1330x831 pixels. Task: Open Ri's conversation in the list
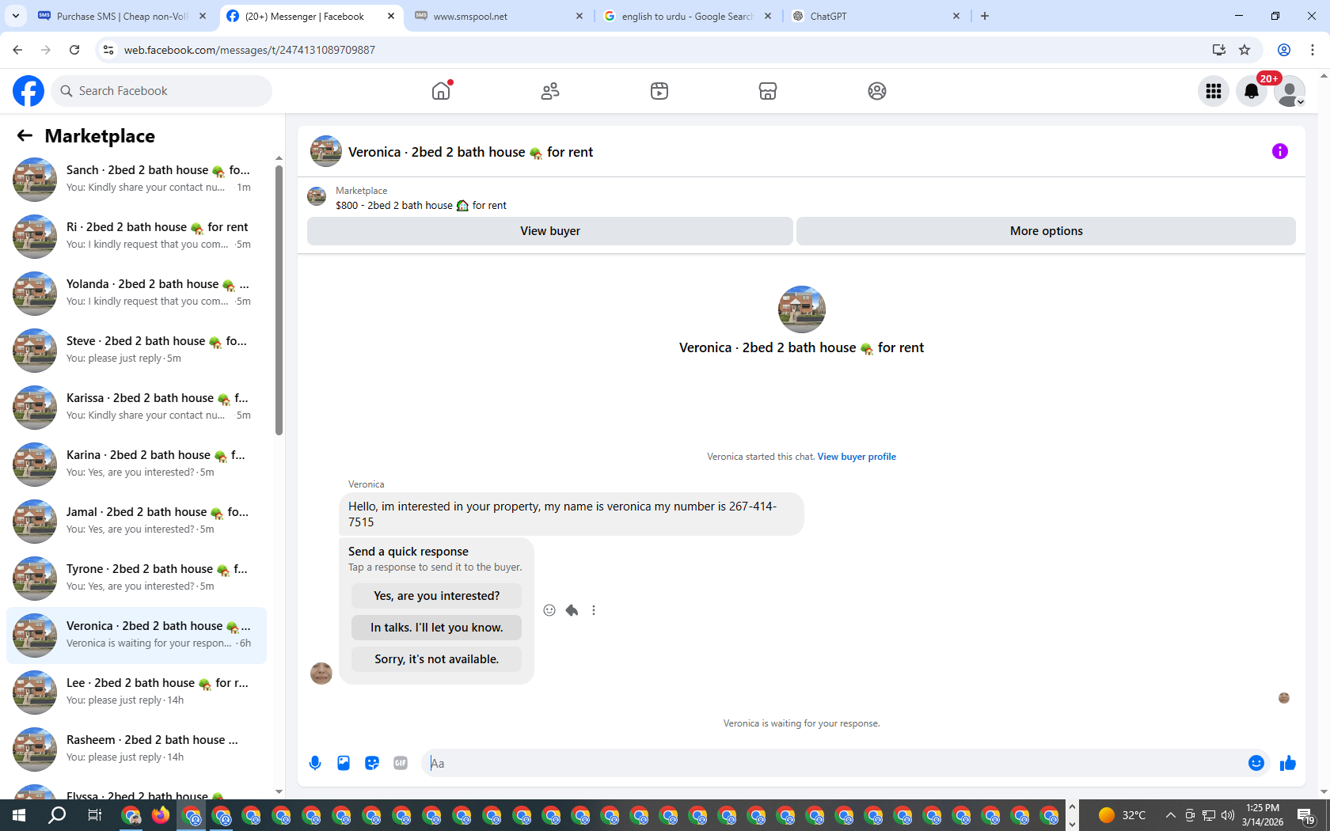pyautogui.click(x=136, y=236)
